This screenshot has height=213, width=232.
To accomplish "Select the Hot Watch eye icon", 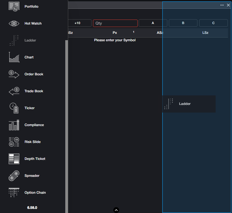I will [14, 24].
